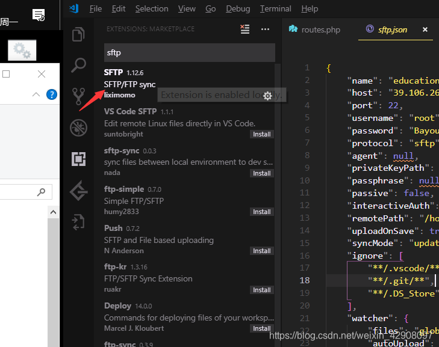
Task: Click the search box in left window
Action: tap(26, 192)
